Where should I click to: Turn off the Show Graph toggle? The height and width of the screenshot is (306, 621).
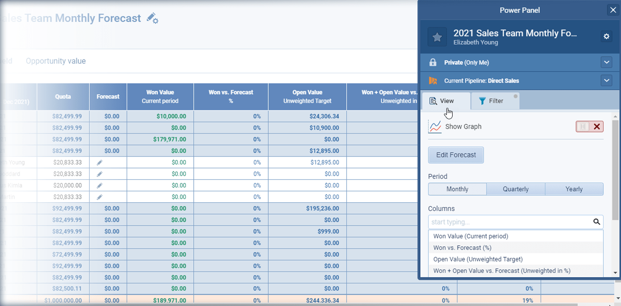click(589, 126)
